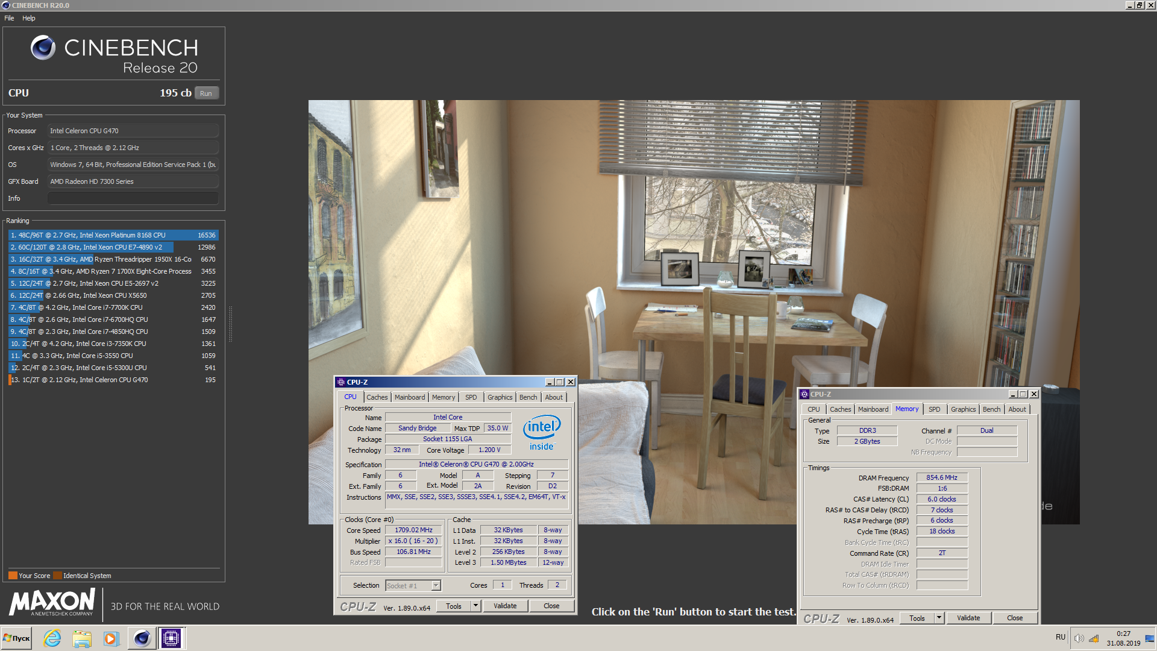Image resolution: width=1157 pixels, height=651 pixels.
Task: Select ranking row Core i5-5300U
Action: tap(113, 368)
